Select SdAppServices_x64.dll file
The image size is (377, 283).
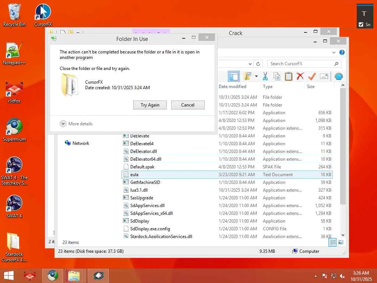227,213
